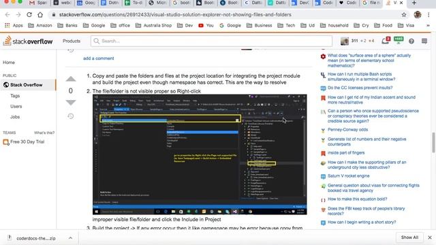
Task: Open a new browser tab
Action: [x=414, y=3]
